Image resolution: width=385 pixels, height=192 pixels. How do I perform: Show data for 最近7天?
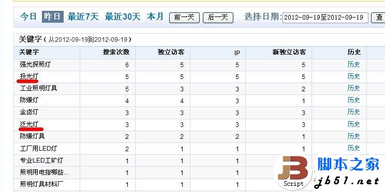click(x=83, y=17)
